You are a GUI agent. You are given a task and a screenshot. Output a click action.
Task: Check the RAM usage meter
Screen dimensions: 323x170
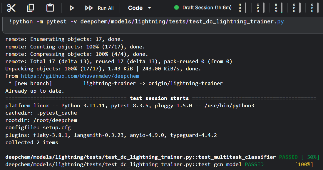click(279, 8)
